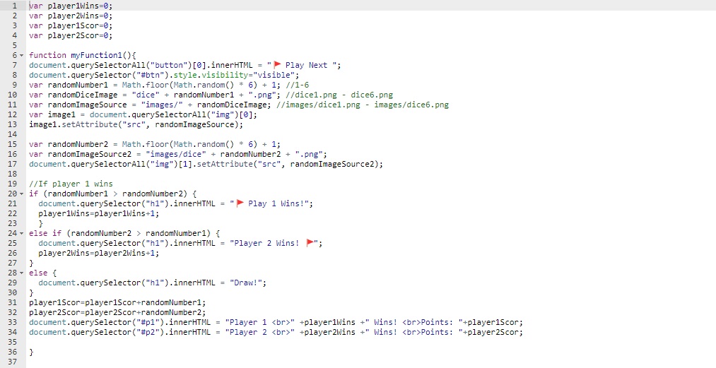Click the closing brace on line 36
This screenshot has height=368, width=716.
coord(31,352)
